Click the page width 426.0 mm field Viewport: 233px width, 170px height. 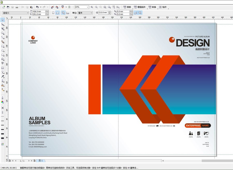pyautogui.click(x=39, y=11)
